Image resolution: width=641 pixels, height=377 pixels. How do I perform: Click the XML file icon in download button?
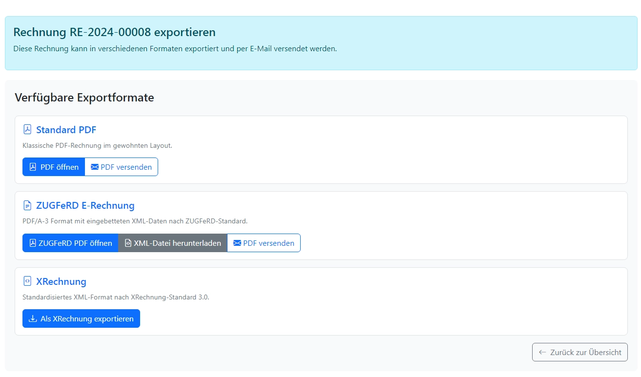(x=128, y=243)
